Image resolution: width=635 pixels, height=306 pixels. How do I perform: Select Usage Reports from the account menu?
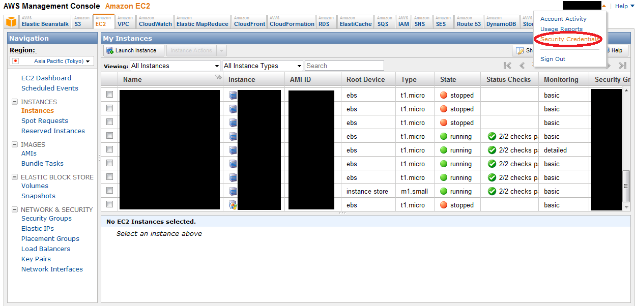pyautogui.click(x=561, y=29)
